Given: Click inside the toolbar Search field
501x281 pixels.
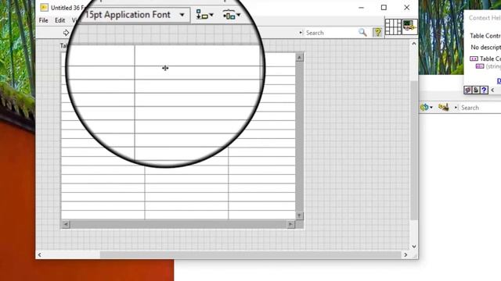Looking at the screenshot, I should click(x=330, y=33).
